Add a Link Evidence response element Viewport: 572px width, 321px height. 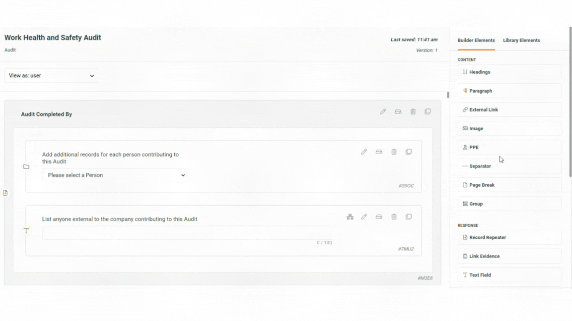(x=509, y=257)
